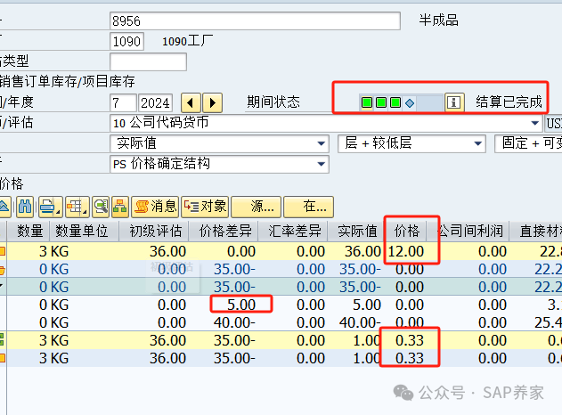562x415 pixels.
Task: Click the hierarchy structure icon
Action: coord(120,207)
